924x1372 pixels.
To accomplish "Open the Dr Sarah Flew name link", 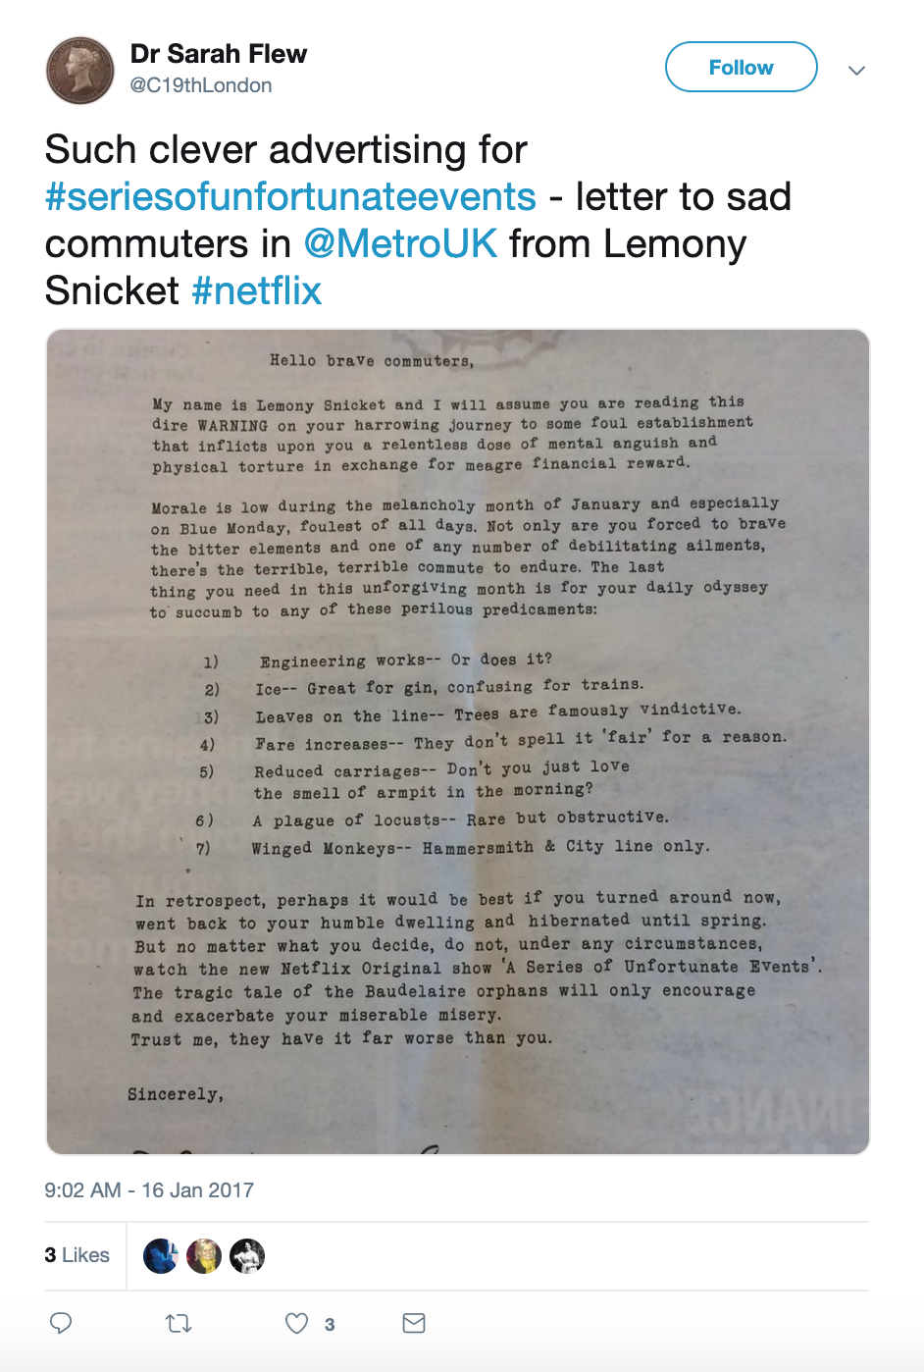I will [219, 54].
